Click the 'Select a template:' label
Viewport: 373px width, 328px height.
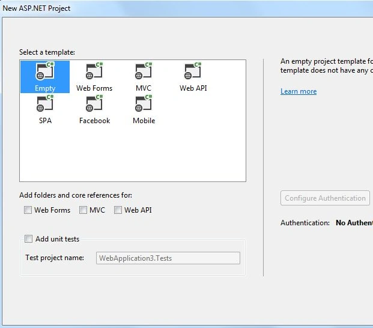pyautogui.click(x=47, y=52)
